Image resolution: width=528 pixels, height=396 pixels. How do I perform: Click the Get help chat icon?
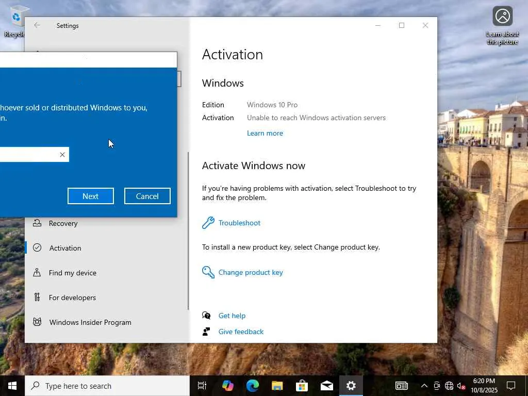pos(206,316)
